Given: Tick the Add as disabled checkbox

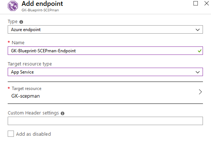Looking at the screenshot, I should click(11, 133).
